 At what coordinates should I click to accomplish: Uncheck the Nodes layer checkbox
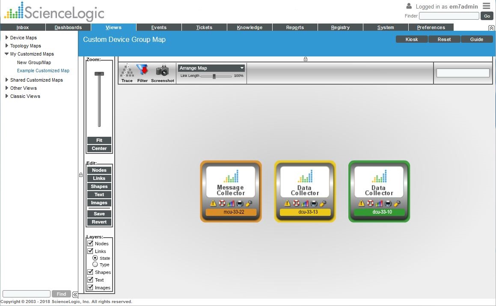pos(90,244)
